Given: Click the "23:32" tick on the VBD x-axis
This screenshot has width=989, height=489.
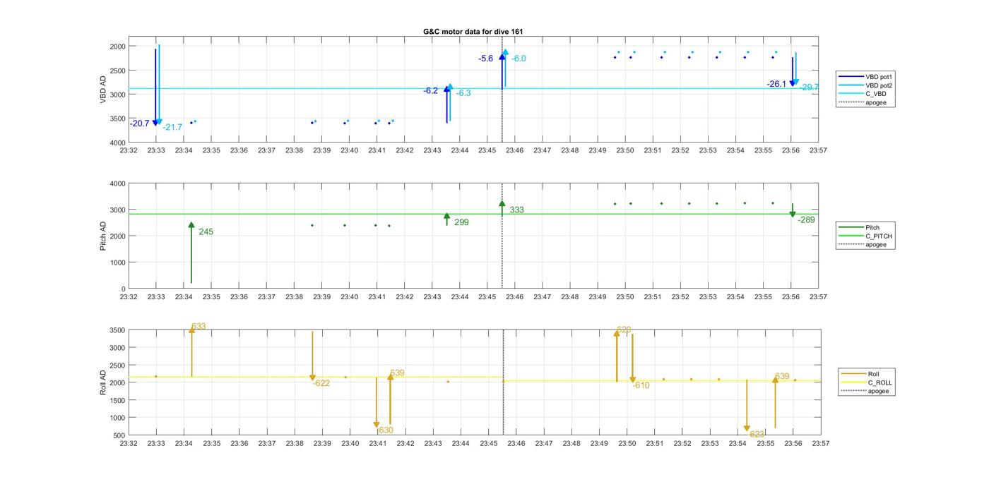Looking at the screenshot, I should [x=129, y=150].
